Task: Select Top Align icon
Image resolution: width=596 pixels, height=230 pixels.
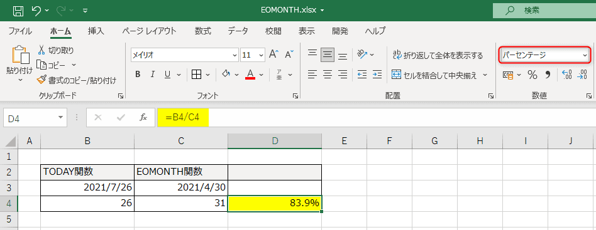Action: [x=312, y=54]
